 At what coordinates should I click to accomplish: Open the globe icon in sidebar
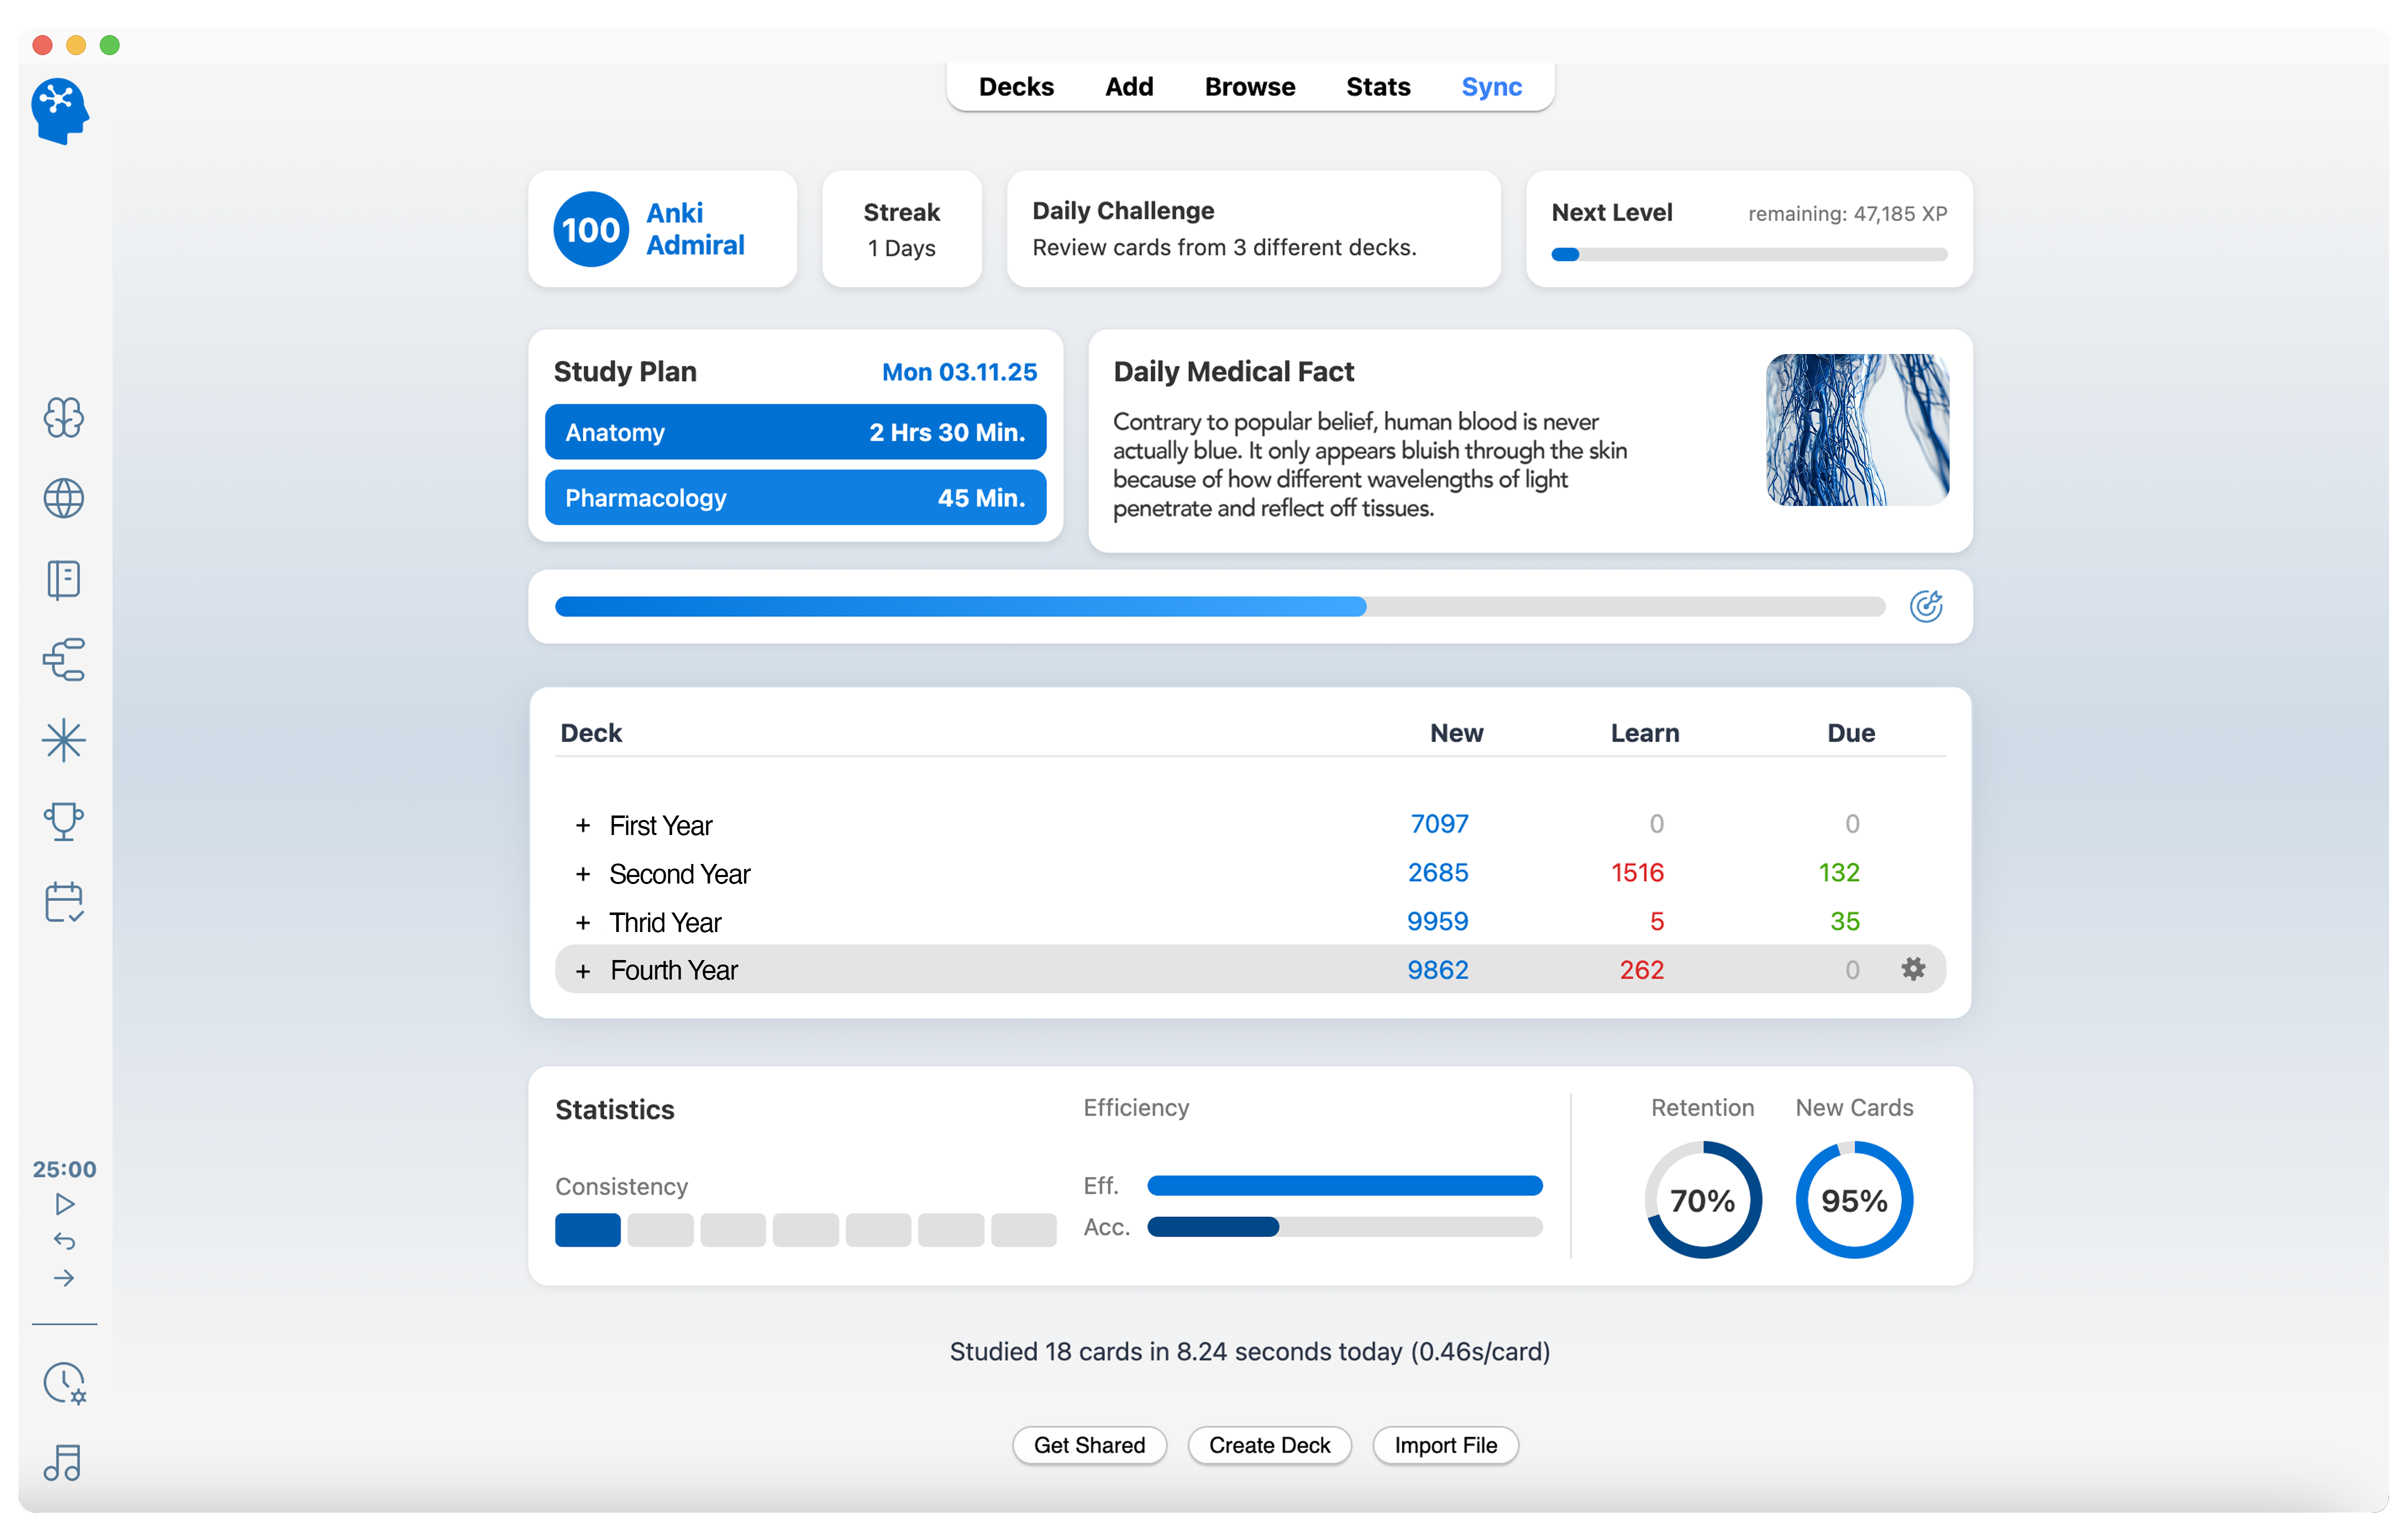63,498
